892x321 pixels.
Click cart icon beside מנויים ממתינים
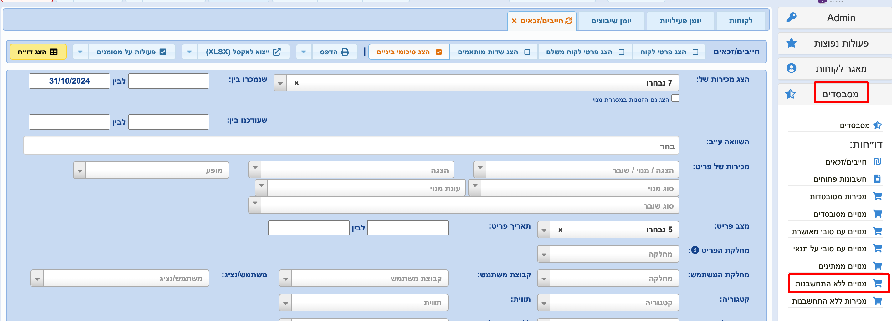(878, 266)
